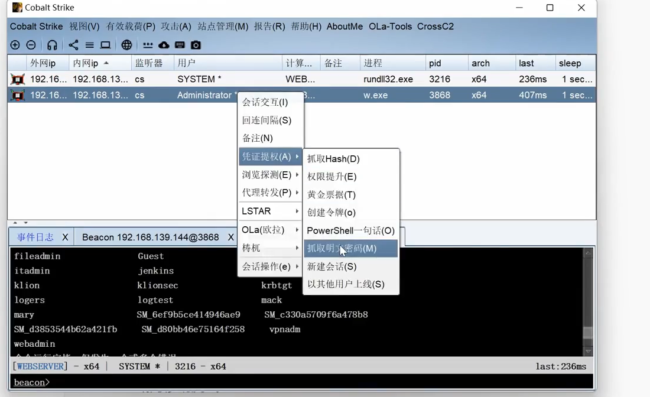Image resolution: width=650 pixels, height=397 pixels.
Task: Choose 抓取明文密码(M) from submenu
Action: point(351,248)
